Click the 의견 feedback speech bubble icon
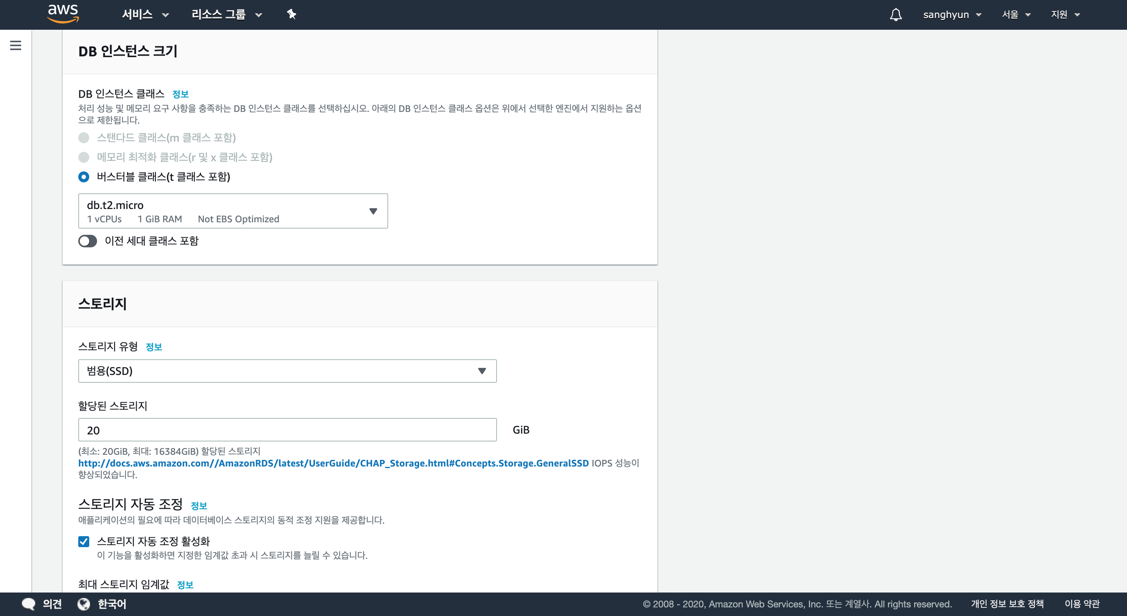1127x616 pixels. tap(29, 604)
